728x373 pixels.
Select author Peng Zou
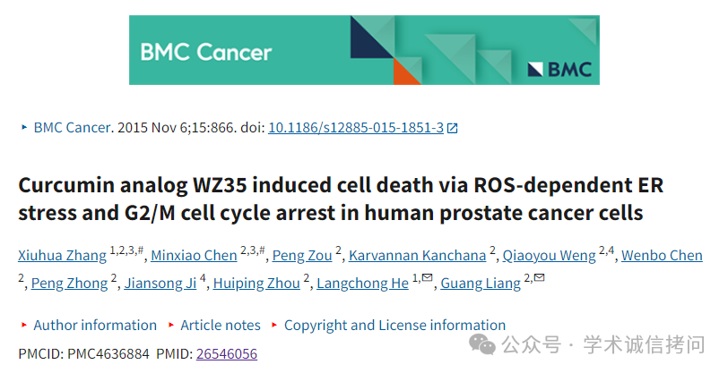(x=302, y=255)
